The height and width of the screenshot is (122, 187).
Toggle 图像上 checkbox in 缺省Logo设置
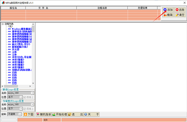click(x=25, y=97)
